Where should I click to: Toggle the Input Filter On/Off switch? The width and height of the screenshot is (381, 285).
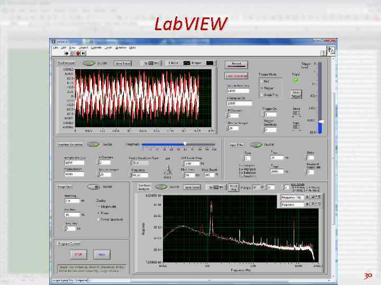click(256, 145)
